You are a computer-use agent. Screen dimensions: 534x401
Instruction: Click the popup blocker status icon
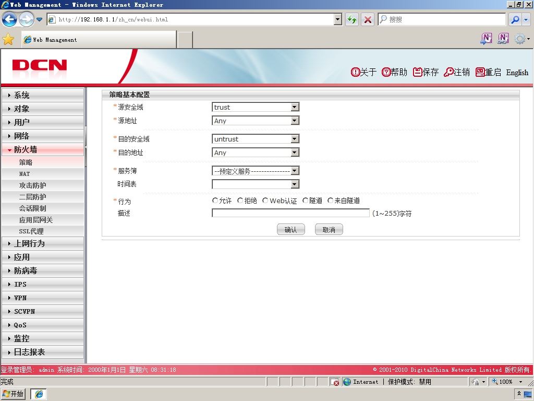click(x=335, y=382)
